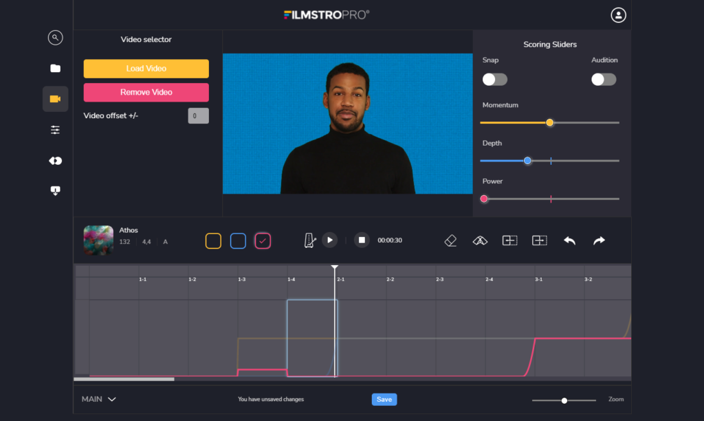Click the Remove Video button
Screen dimensions: 704x421
pos(146,92)
